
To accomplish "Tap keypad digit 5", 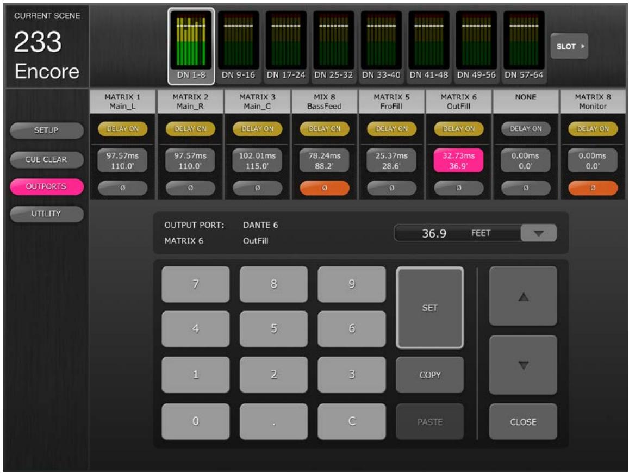I will click(x=273, y=329).
